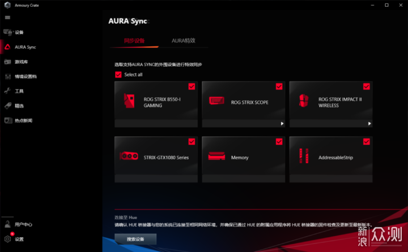Click the 搜索设备 search devices button

[x=135, y=239]
